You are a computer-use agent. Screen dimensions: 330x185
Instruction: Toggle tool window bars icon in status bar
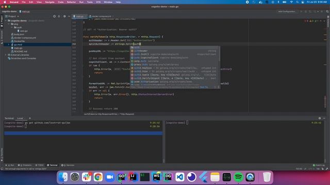point(2,169)
